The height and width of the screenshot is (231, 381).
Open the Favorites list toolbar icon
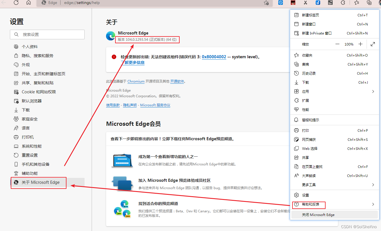click(356, 3)
